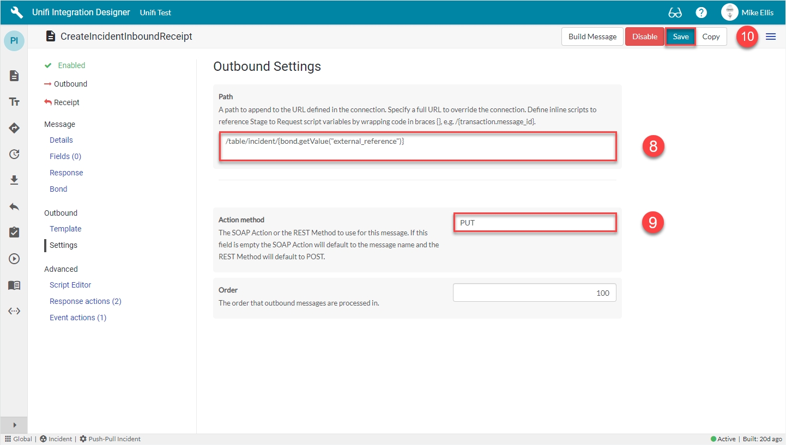The image size is (786, 445).
Task: Click the play circle sidebar icon
Action: pos(14,259)
